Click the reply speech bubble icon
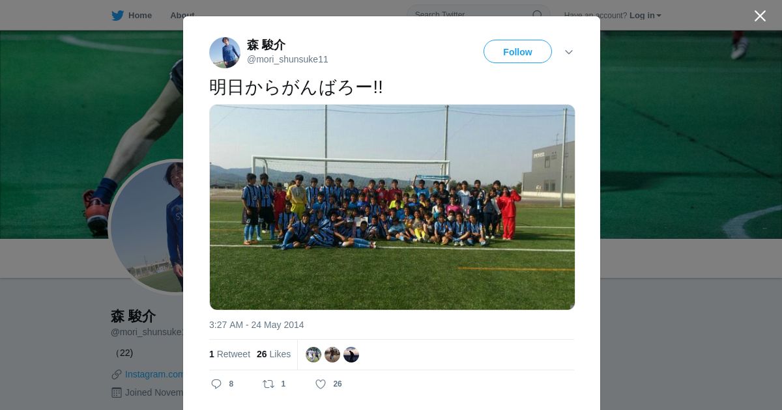Screen dimensions: 782x410 (x=216, y=384)
